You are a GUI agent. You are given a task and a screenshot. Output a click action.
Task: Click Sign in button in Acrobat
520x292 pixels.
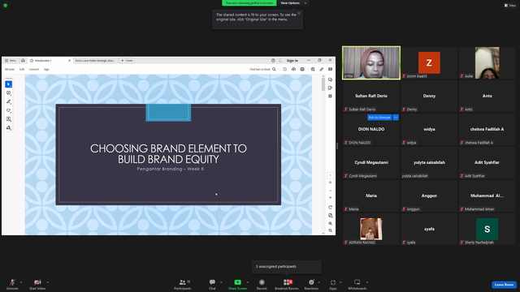pos(292,61)
